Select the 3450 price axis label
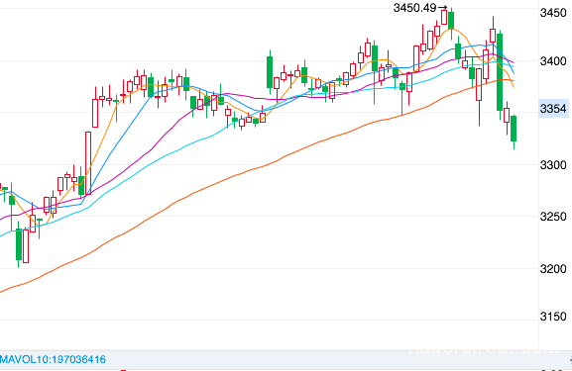The height and width of the screenshot is (371, 572). click(553, 13)
